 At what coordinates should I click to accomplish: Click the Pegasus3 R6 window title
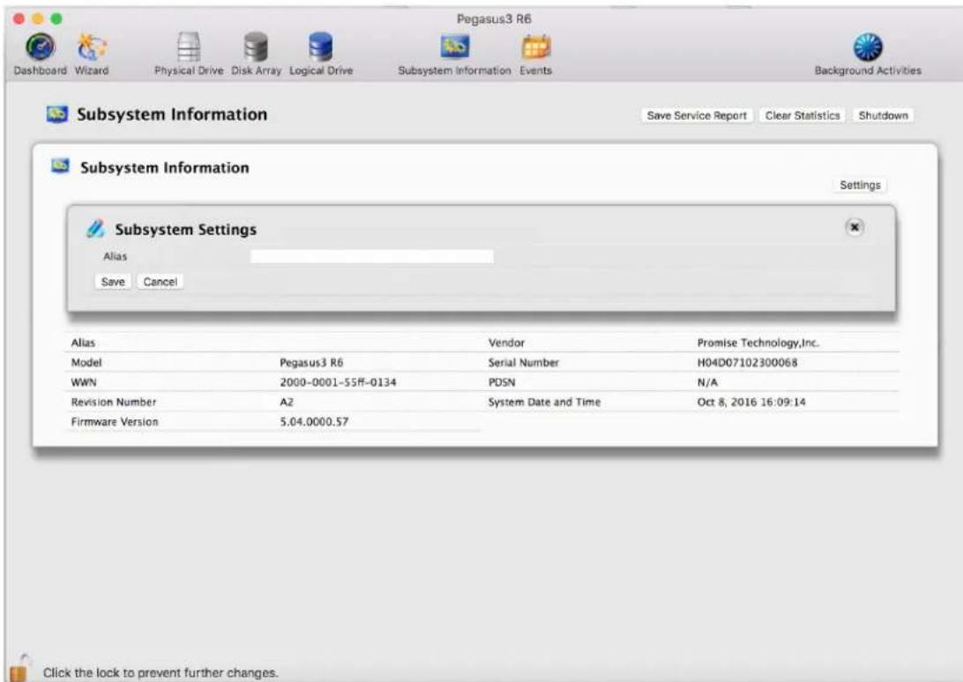pyautogui.click(x=494, y=19)
